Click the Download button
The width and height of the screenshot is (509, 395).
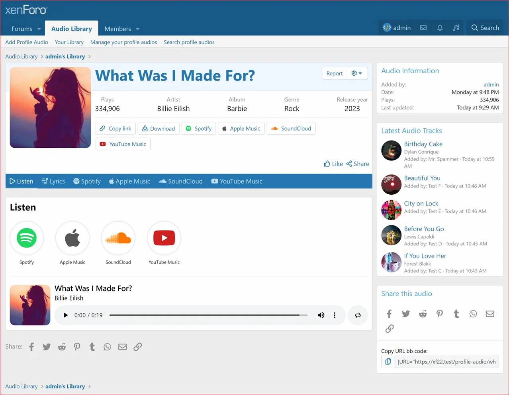coord(159,129)
